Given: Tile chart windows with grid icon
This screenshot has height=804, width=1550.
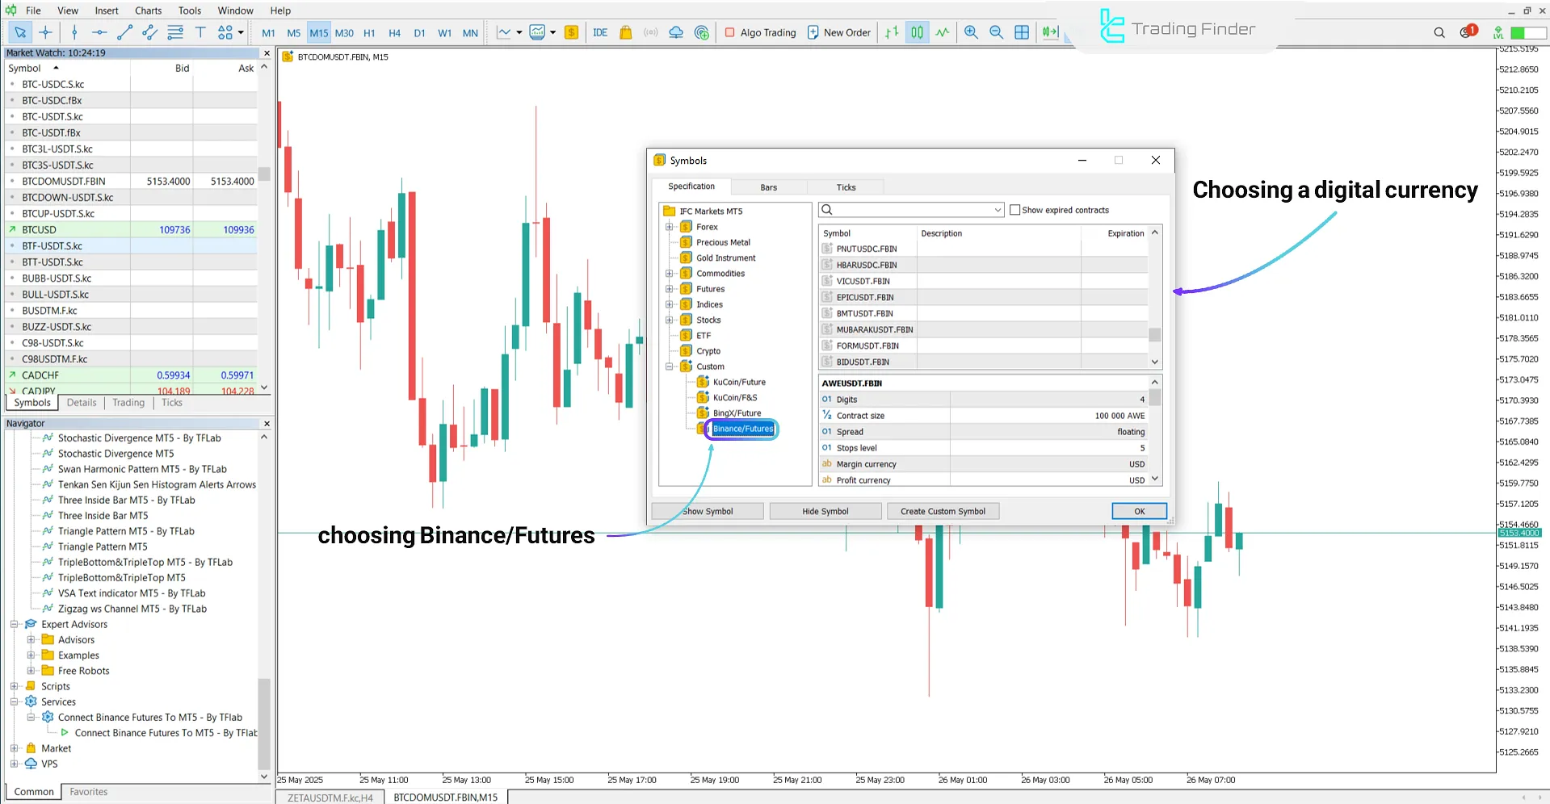Looking at the screenshot, I should [1022, 32].
